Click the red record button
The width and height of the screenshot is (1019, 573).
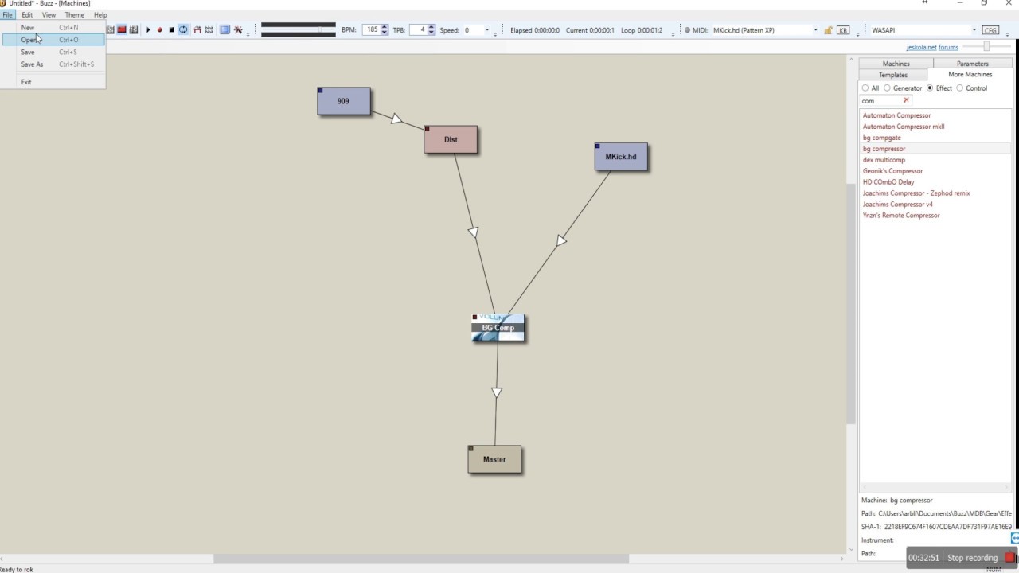[x=159, y=30]
